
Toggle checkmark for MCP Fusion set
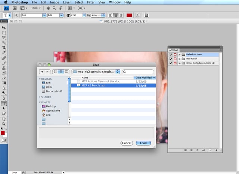171,59
